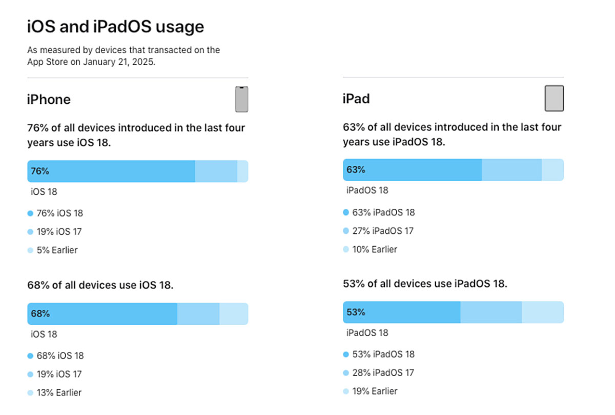Click the "iOS and iPadOS usage" title
Screen dimensions: 615x415
pyautogui.click(x=115, y=27)
